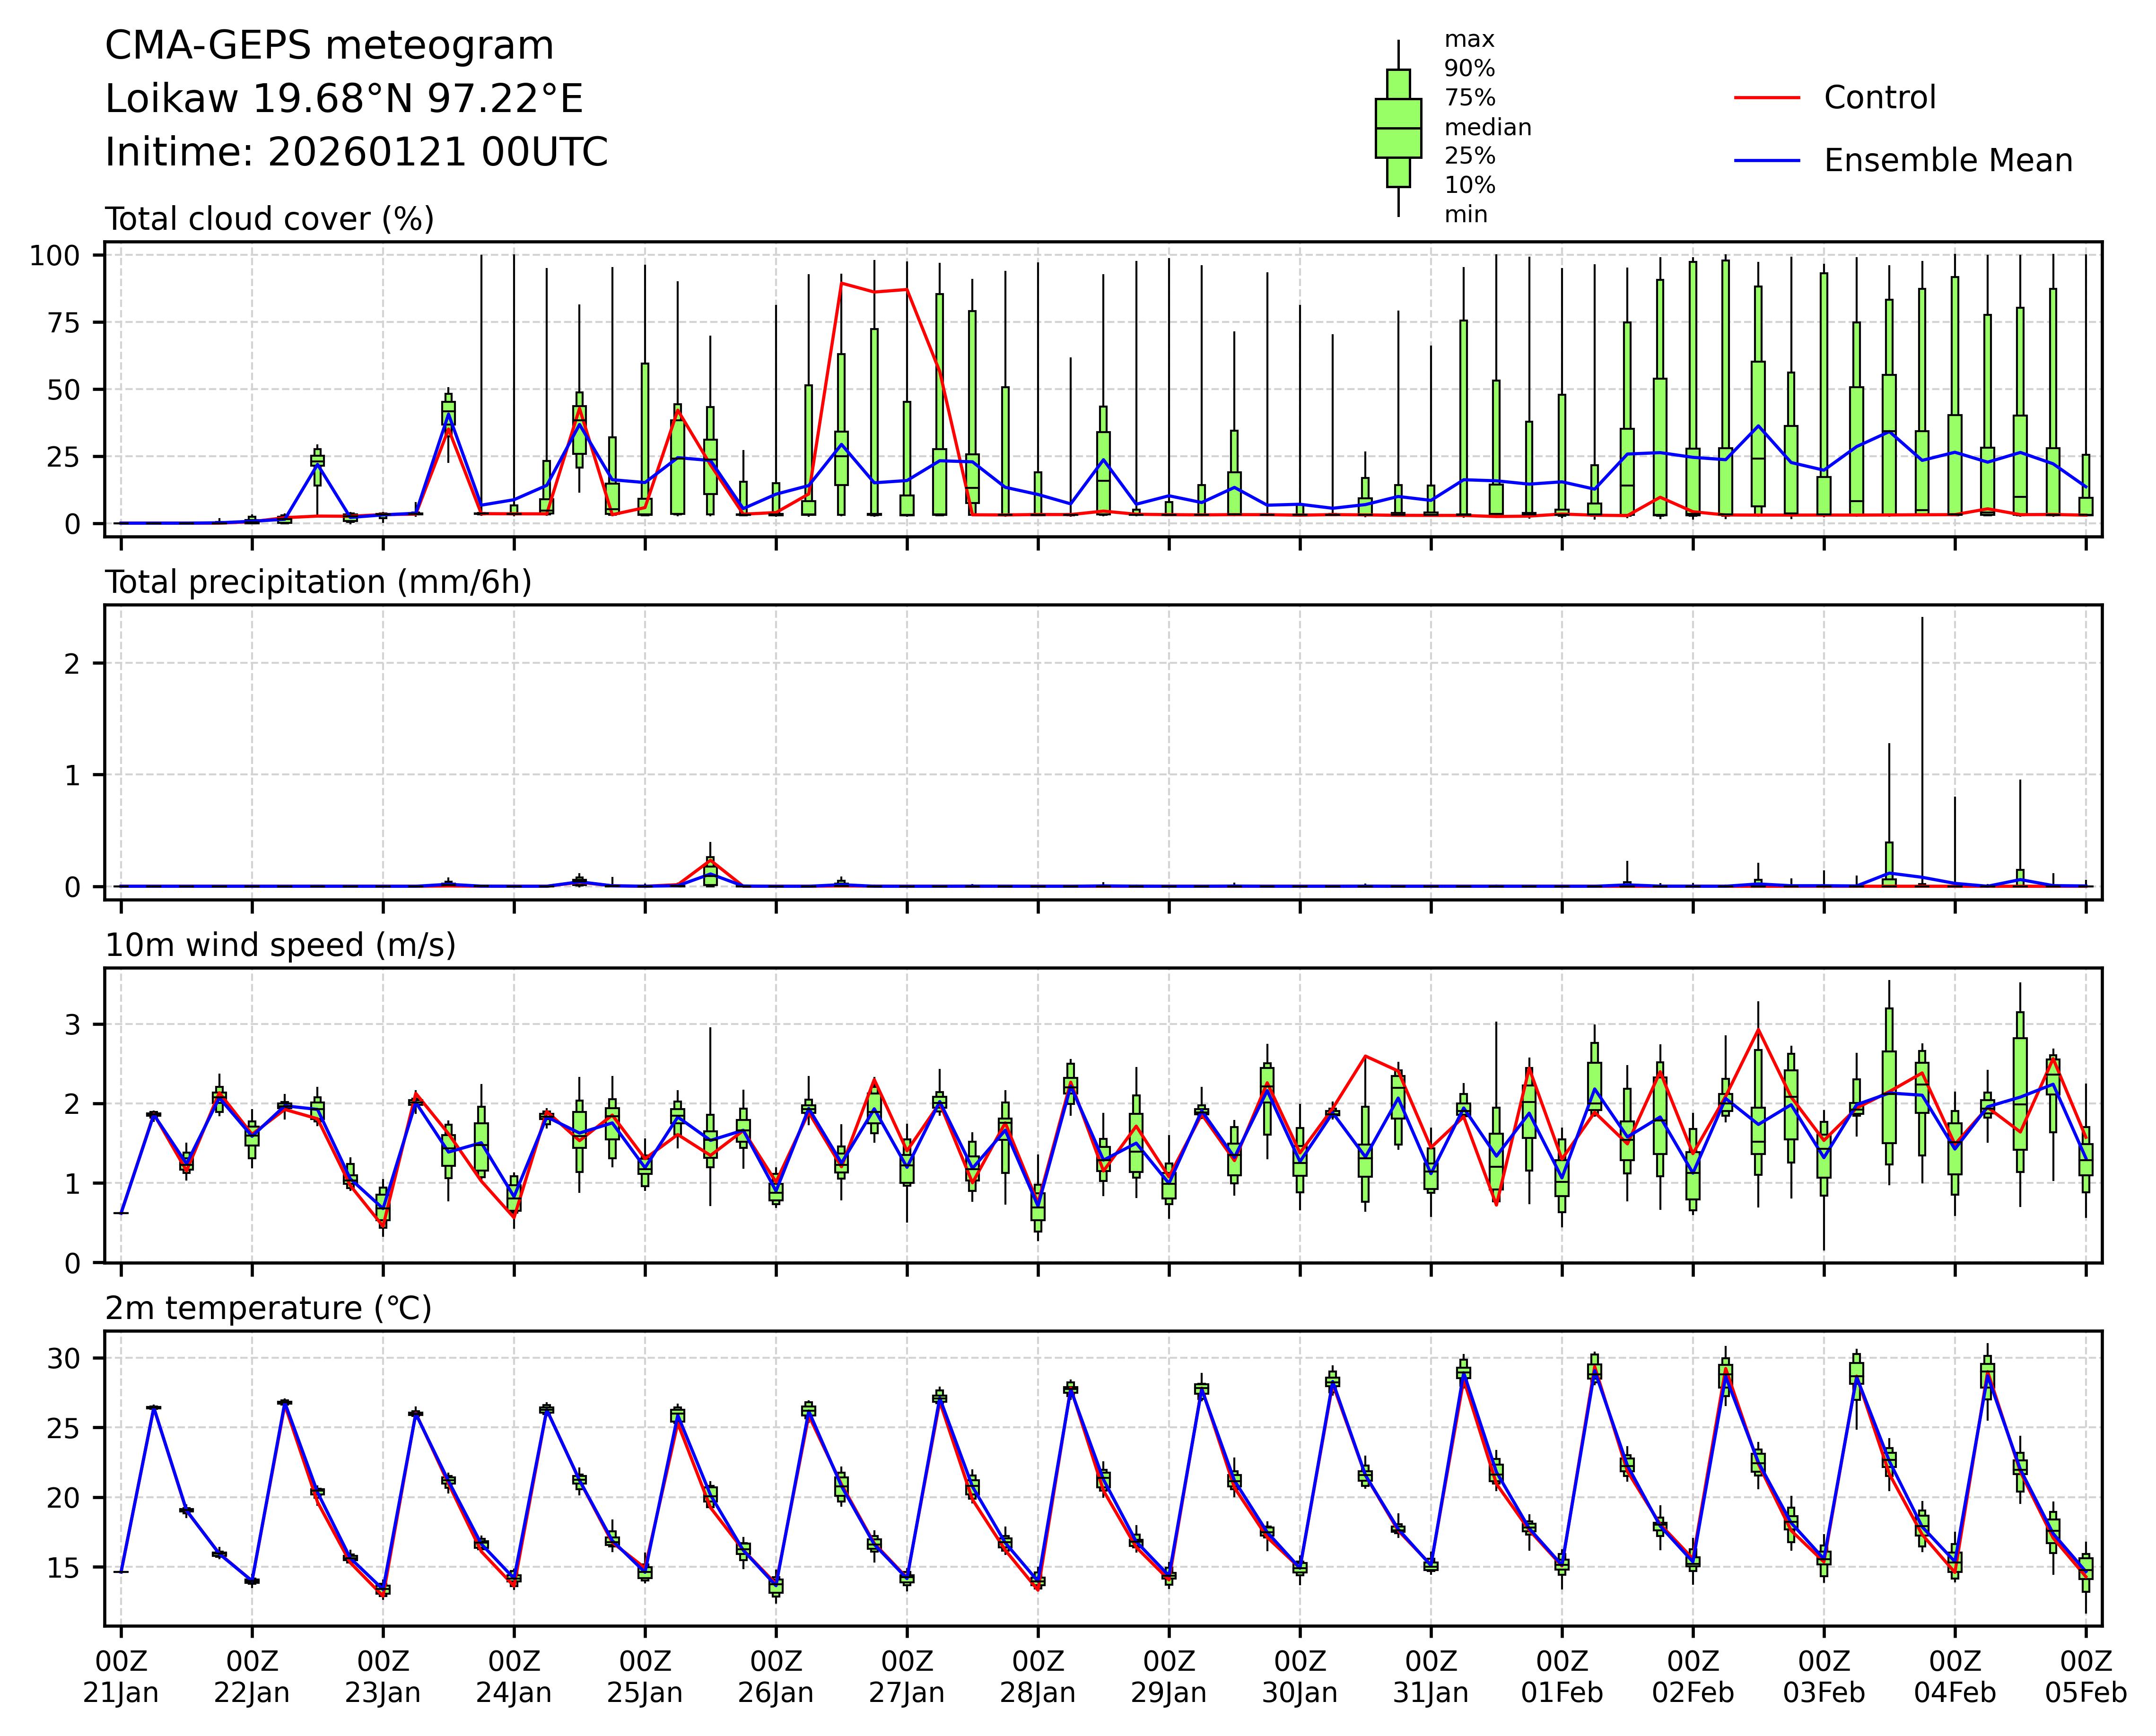Click the 10m wind speed (m/s) panel title
Screen dimensions: 2156x1736
coord(280,945)
